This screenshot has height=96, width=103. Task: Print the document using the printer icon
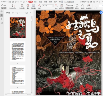click(15, 2)
